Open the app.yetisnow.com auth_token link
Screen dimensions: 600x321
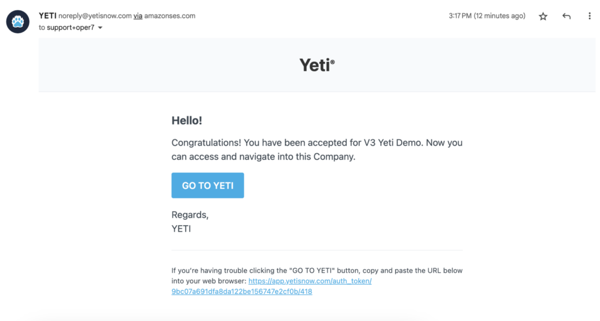(x=310, y=281)
